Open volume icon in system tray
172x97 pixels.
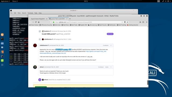click(x=166, y=1)
